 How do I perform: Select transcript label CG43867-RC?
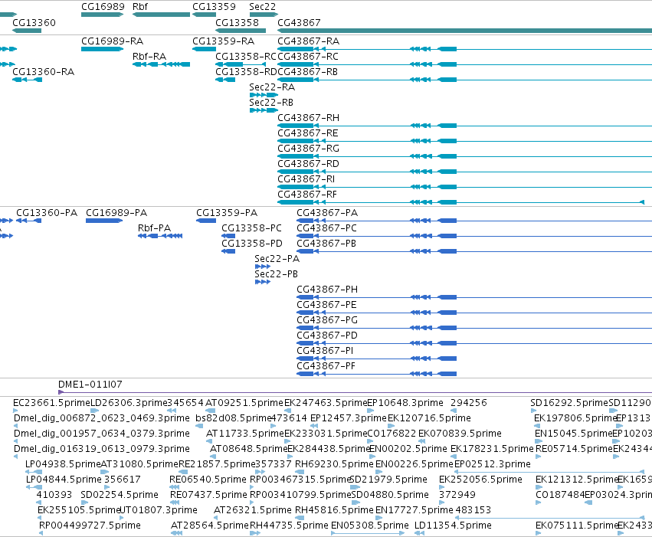pos(308,57)
